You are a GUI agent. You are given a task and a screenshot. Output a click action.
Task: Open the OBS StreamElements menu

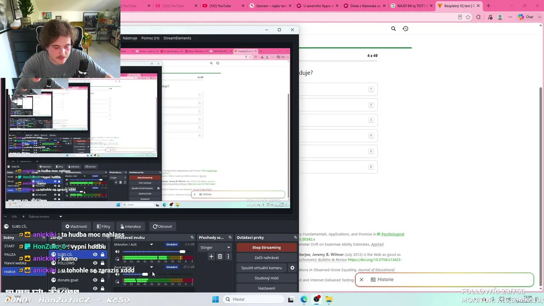click(177, 38)
